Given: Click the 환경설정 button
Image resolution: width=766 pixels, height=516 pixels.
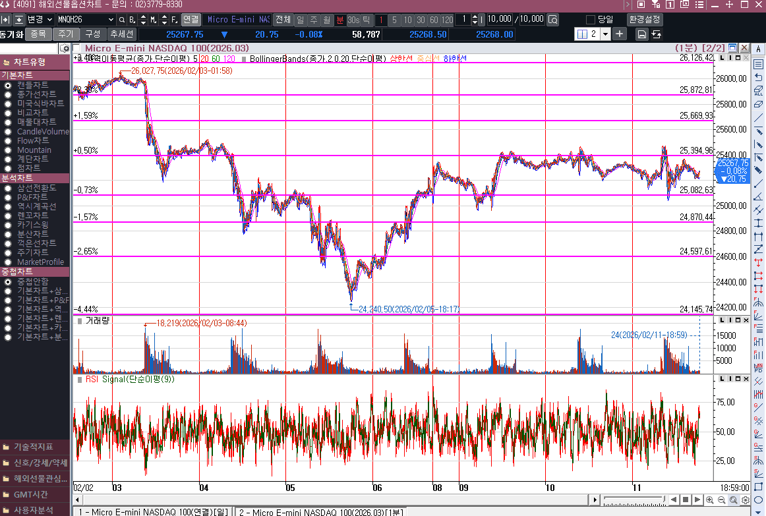Looking at the screenshot, I should (645, 20).
